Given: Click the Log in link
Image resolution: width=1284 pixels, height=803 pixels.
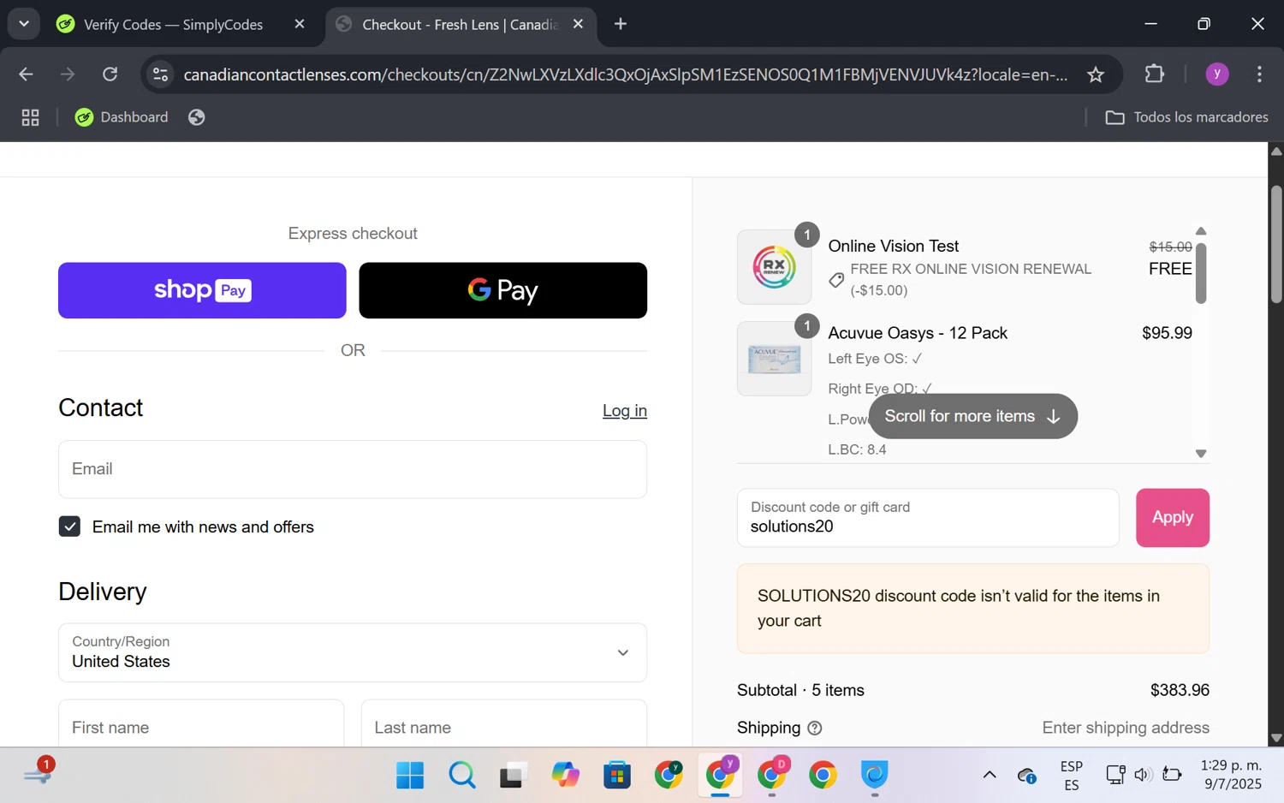Looking at the screenshot, I should pos(624,411).
